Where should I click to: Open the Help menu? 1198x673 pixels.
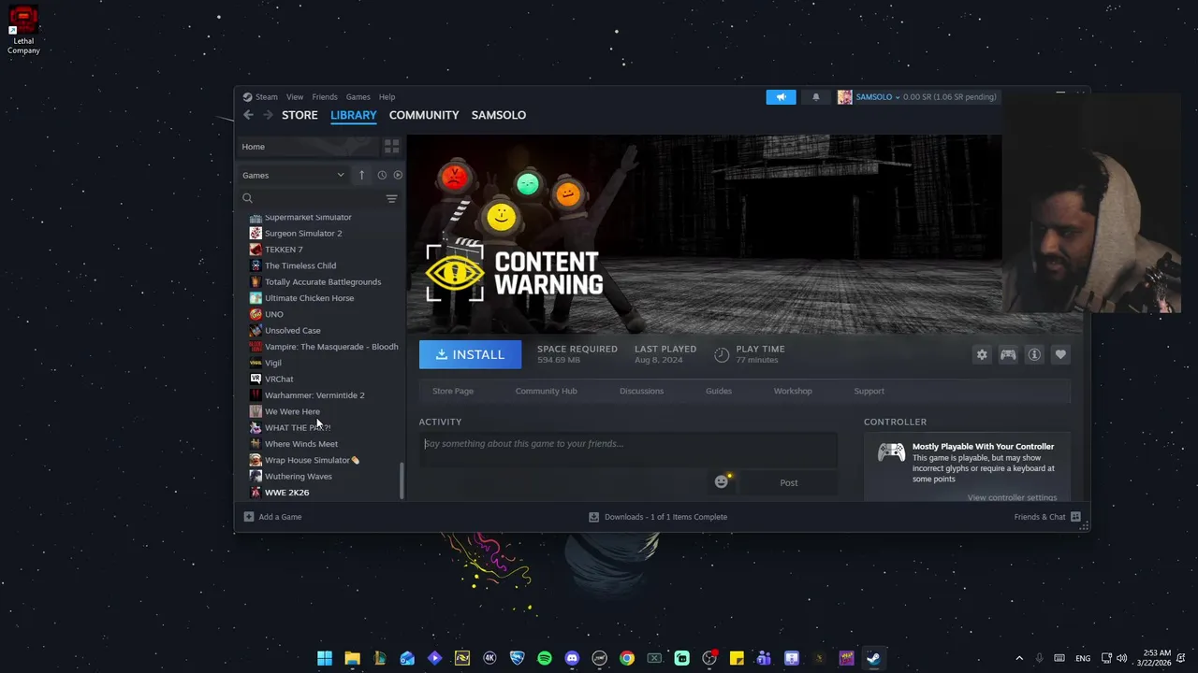coord(387,97)
